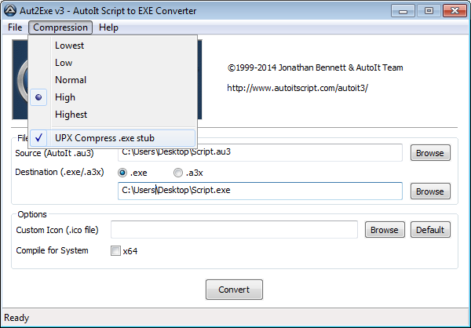Select High compression level
Image resolution: width=471 pixels, height=328 pixels.
point(112,97)
